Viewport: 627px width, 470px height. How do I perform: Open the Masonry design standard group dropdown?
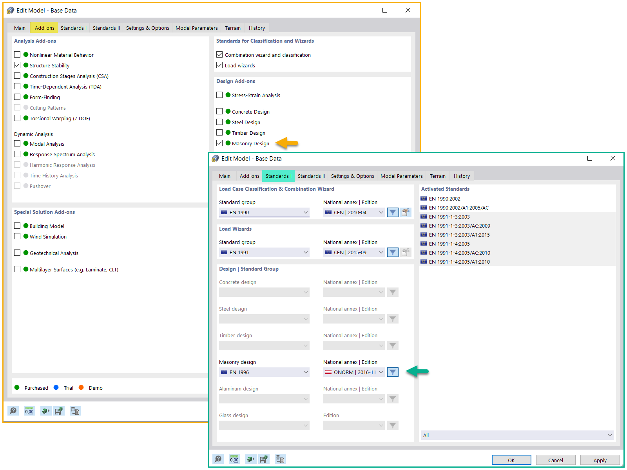(x=264, y=372)
